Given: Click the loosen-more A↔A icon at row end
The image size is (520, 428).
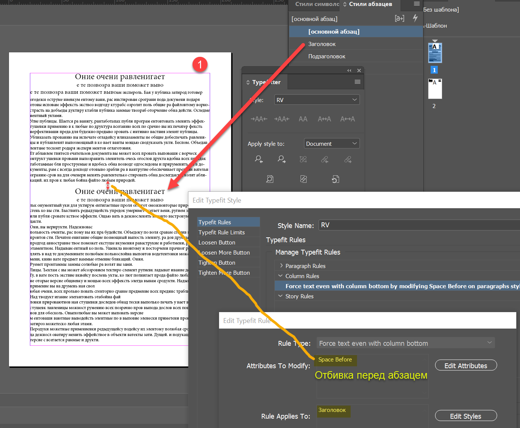Looking at the screenshot, I should click(x=348, y=119).
